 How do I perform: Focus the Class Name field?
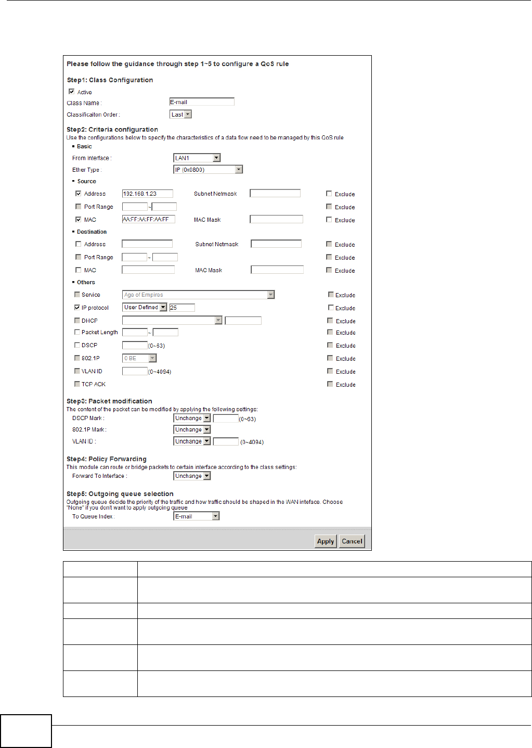[x=202, y=102]
